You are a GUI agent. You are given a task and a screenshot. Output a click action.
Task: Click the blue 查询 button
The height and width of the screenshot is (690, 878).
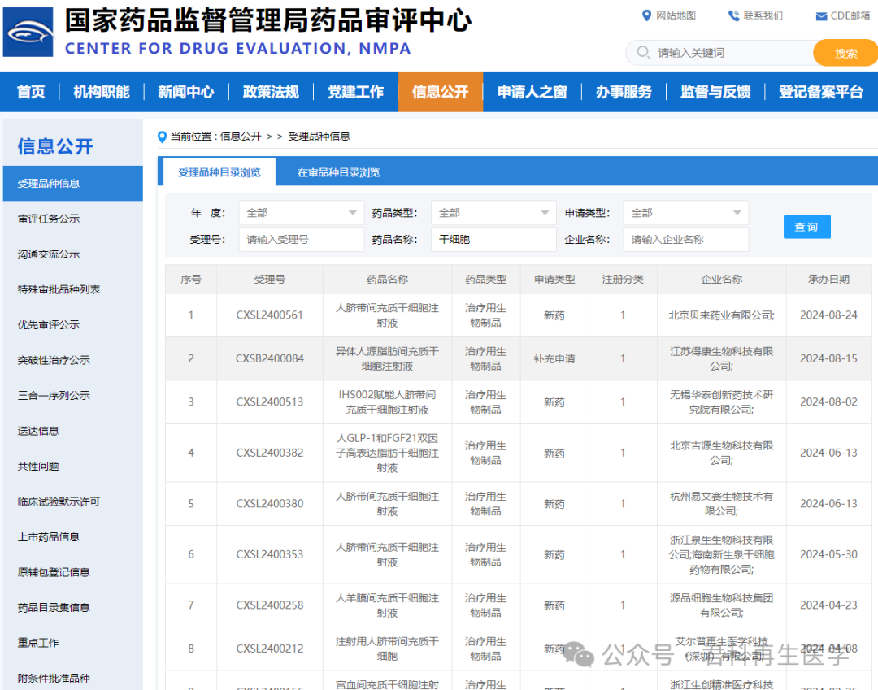pyautogui.click(x=807, y=227)
